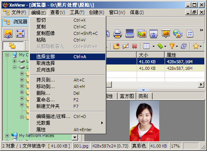Select 属性 Alt+Enter menu entry
207x151 pixels.
pyautogui.click(x=68, y=130)
